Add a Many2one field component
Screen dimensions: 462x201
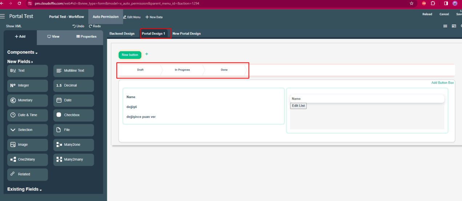click(73, 145)
